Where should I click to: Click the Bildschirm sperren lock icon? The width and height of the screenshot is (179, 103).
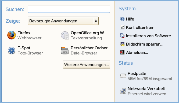(x=122, y=44)
